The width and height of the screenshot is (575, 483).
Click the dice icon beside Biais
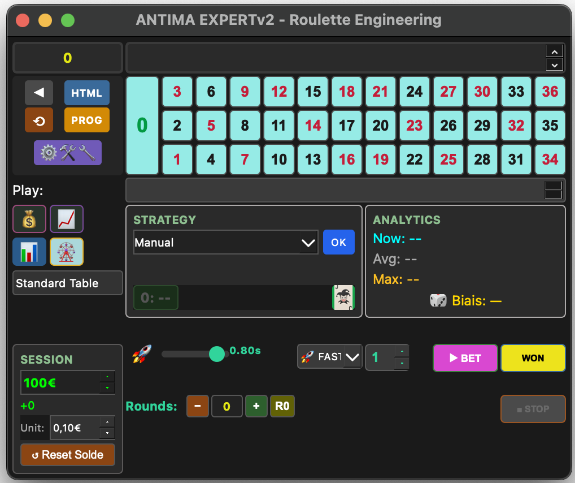438,300
